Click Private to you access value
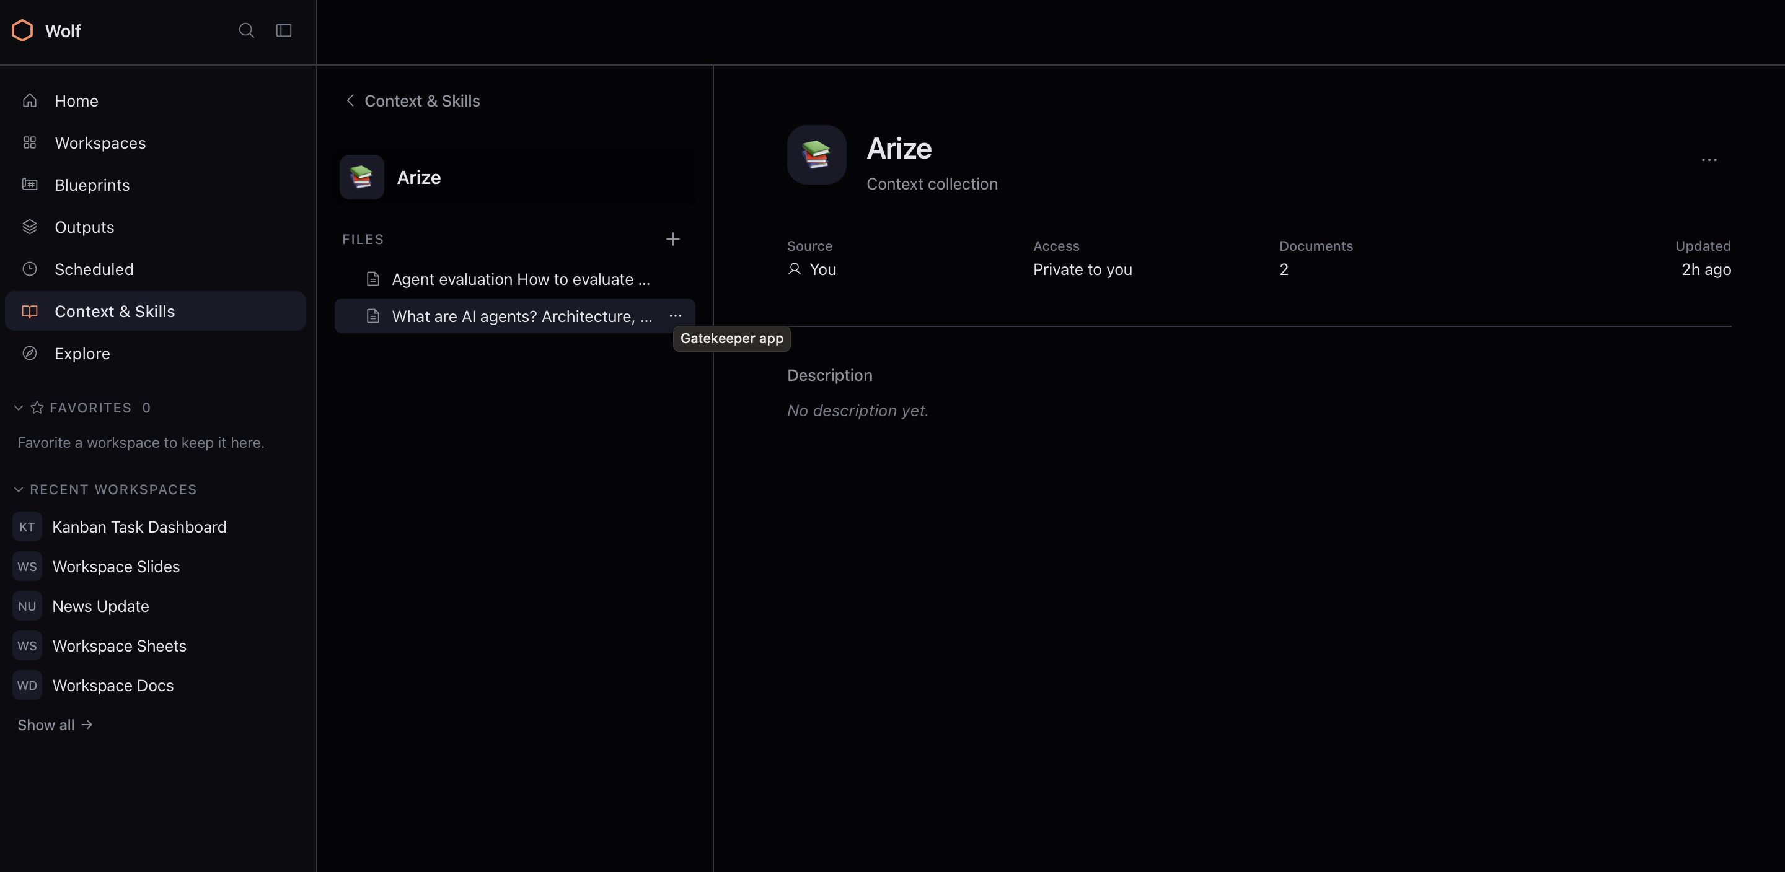 1082,270
